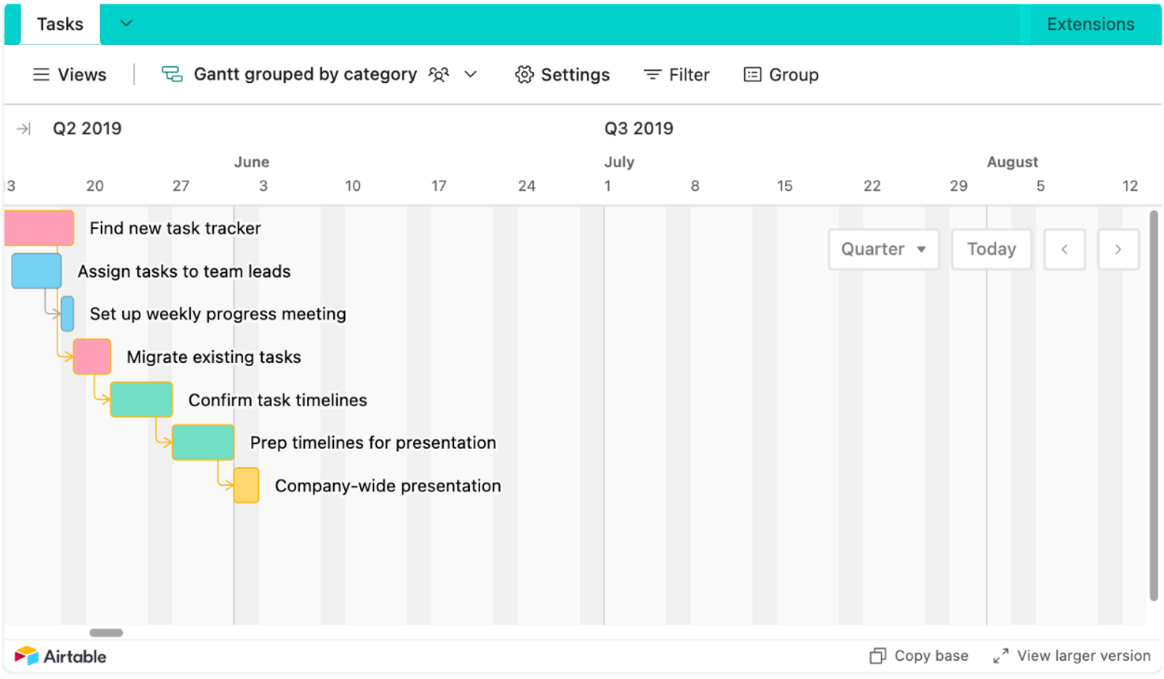Open the Views sidebar label
Image resolution: width=1164 pixels, height=679 pixels.
tap(82, 74)
